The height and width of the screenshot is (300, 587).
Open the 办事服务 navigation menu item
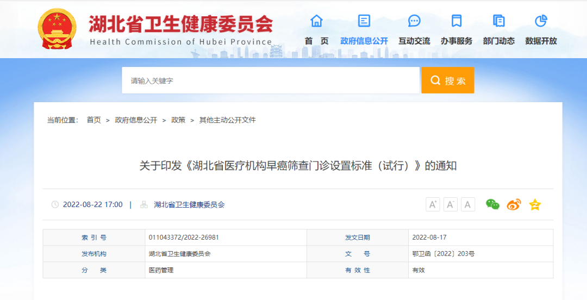coord(457,41)
